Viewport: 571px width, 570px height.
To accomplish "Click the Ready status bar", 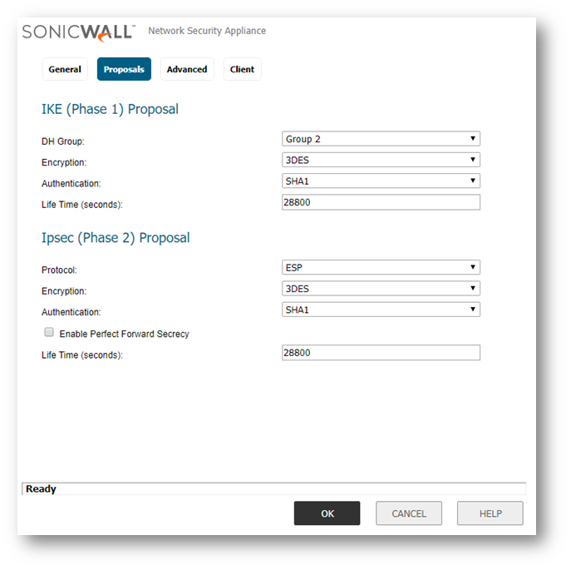I will [x=273, y=489].
